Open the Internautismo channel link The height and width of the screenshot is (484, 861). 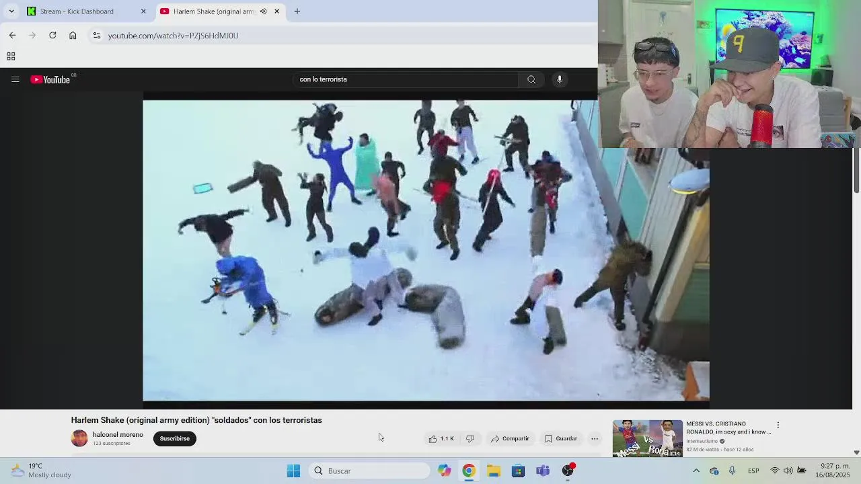pos(702,441)
